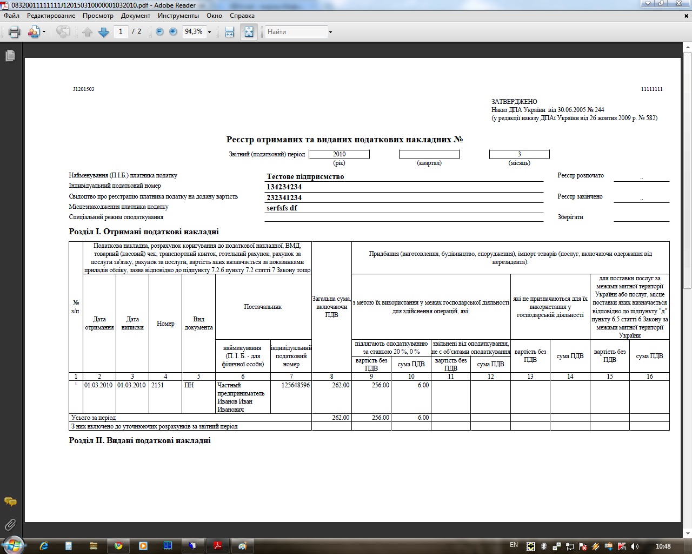Zoom in with the plus button
The width and height of the screenshot is (692, 554).
[173, 32]
